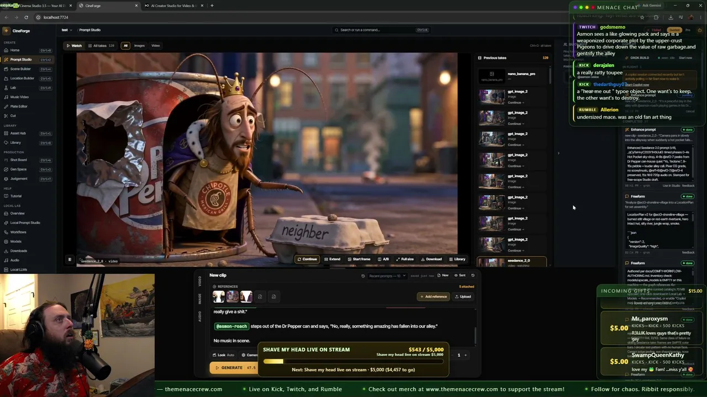Save the take to Library
This screenshot has height=397, width=707.
click(457, 259)
